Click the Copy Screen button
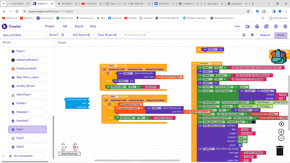Image resolution: width=290 pixels, height=163 pixels. pyautogui.click(x=107, y=35)
